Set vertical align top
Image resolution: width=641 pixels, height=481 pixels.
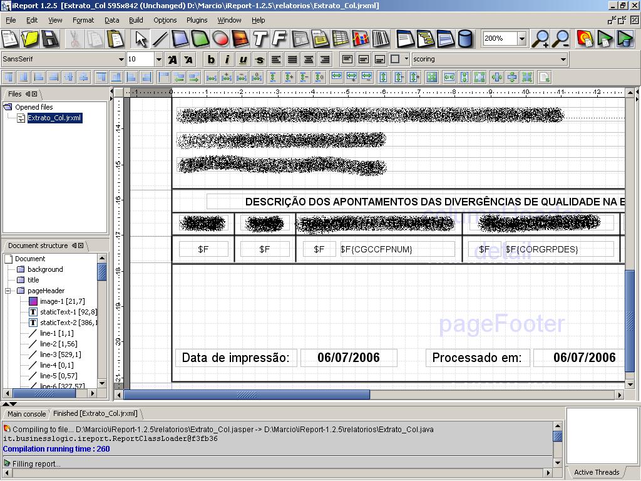pos(347,59)
